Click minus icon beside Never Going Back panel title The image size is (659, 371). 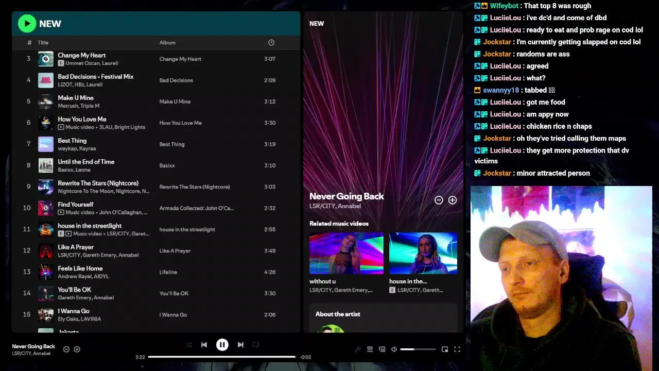pyautogui.click(x=439, y=200)
